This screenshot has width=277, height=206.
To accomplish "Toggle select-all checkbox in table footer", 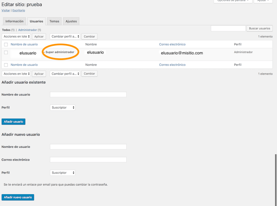I will pyautogui.click(x=6, y=65).
